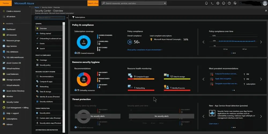
Task: Focus the global search resources box
Action: click(134, 3)
